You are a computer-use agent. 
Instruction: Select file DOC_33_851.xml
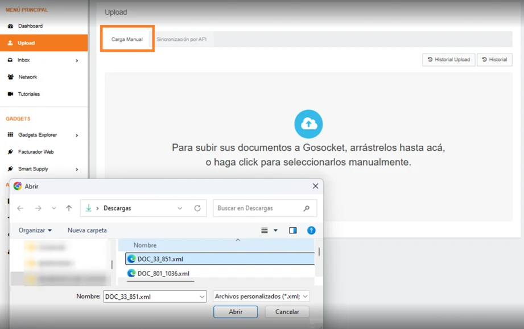point(220,259)
